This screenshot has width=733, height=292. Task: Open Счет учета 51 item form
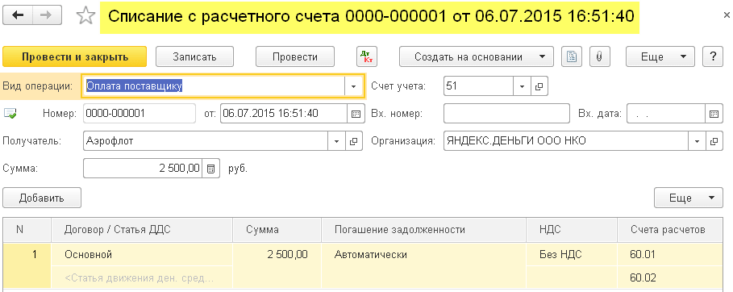539,86
